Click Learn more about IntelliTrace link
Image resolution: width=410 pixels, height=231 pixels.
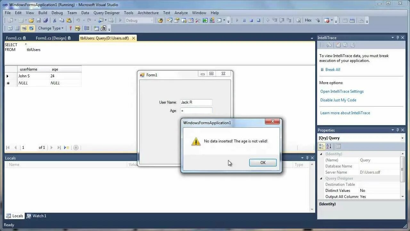(x=345, y=113)
